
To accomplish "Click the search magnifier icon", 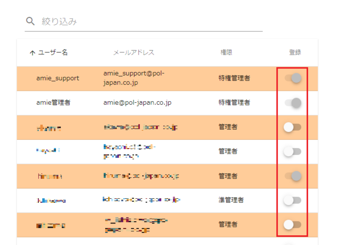I will 30,21.
